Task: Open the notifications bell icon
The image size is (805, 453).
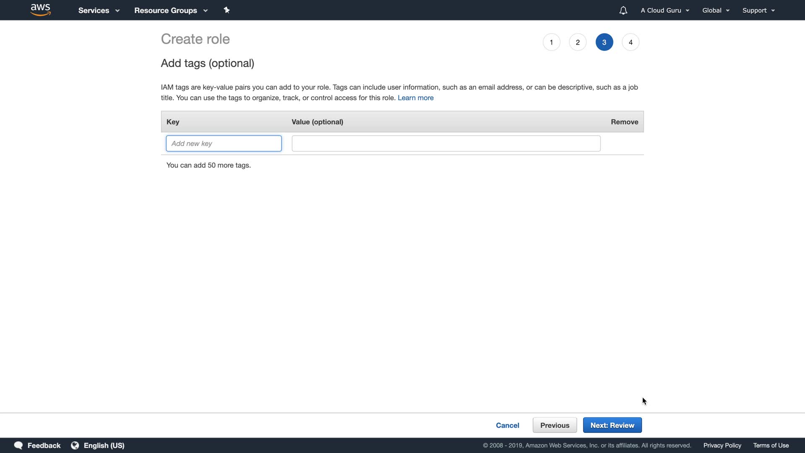Action: pos(623,10)
